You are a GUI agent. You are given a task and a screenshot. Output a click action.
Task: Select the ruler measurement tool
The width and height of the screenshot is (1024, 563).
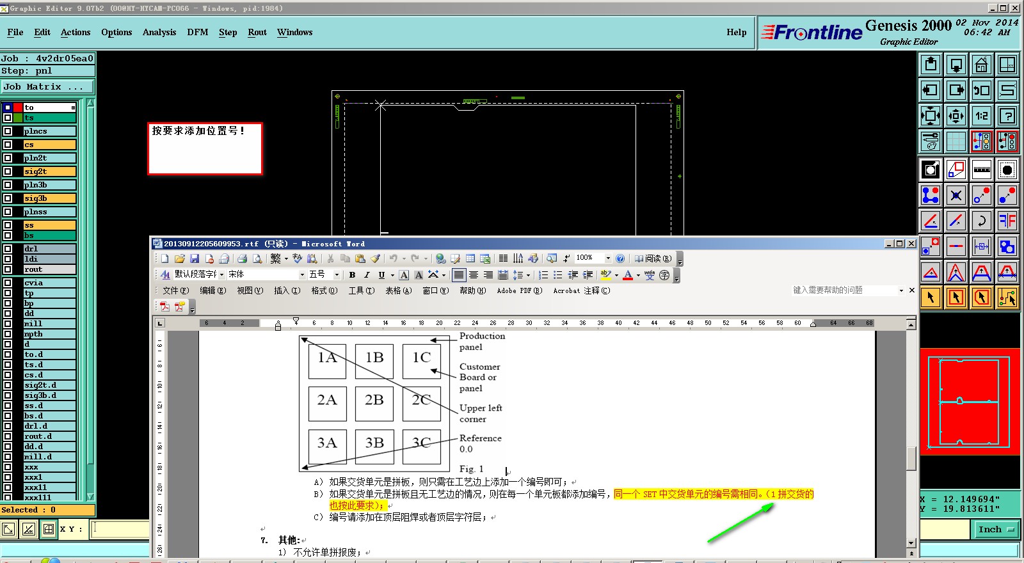(x=982, y=170)
